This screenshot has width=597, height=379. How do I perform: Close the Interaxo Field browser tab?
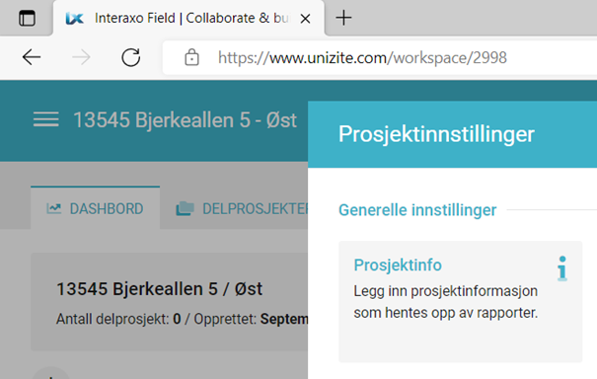[x=305, y=19]
